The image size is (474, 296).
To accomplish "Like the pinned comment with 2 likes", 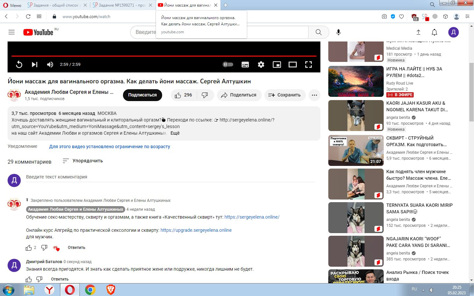I will 29,248.
